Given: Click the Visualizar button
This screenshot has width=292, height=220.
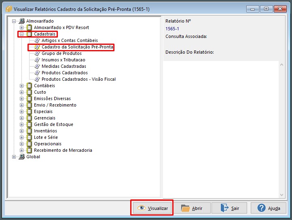Looking at the screenshot, I should 152,208.
